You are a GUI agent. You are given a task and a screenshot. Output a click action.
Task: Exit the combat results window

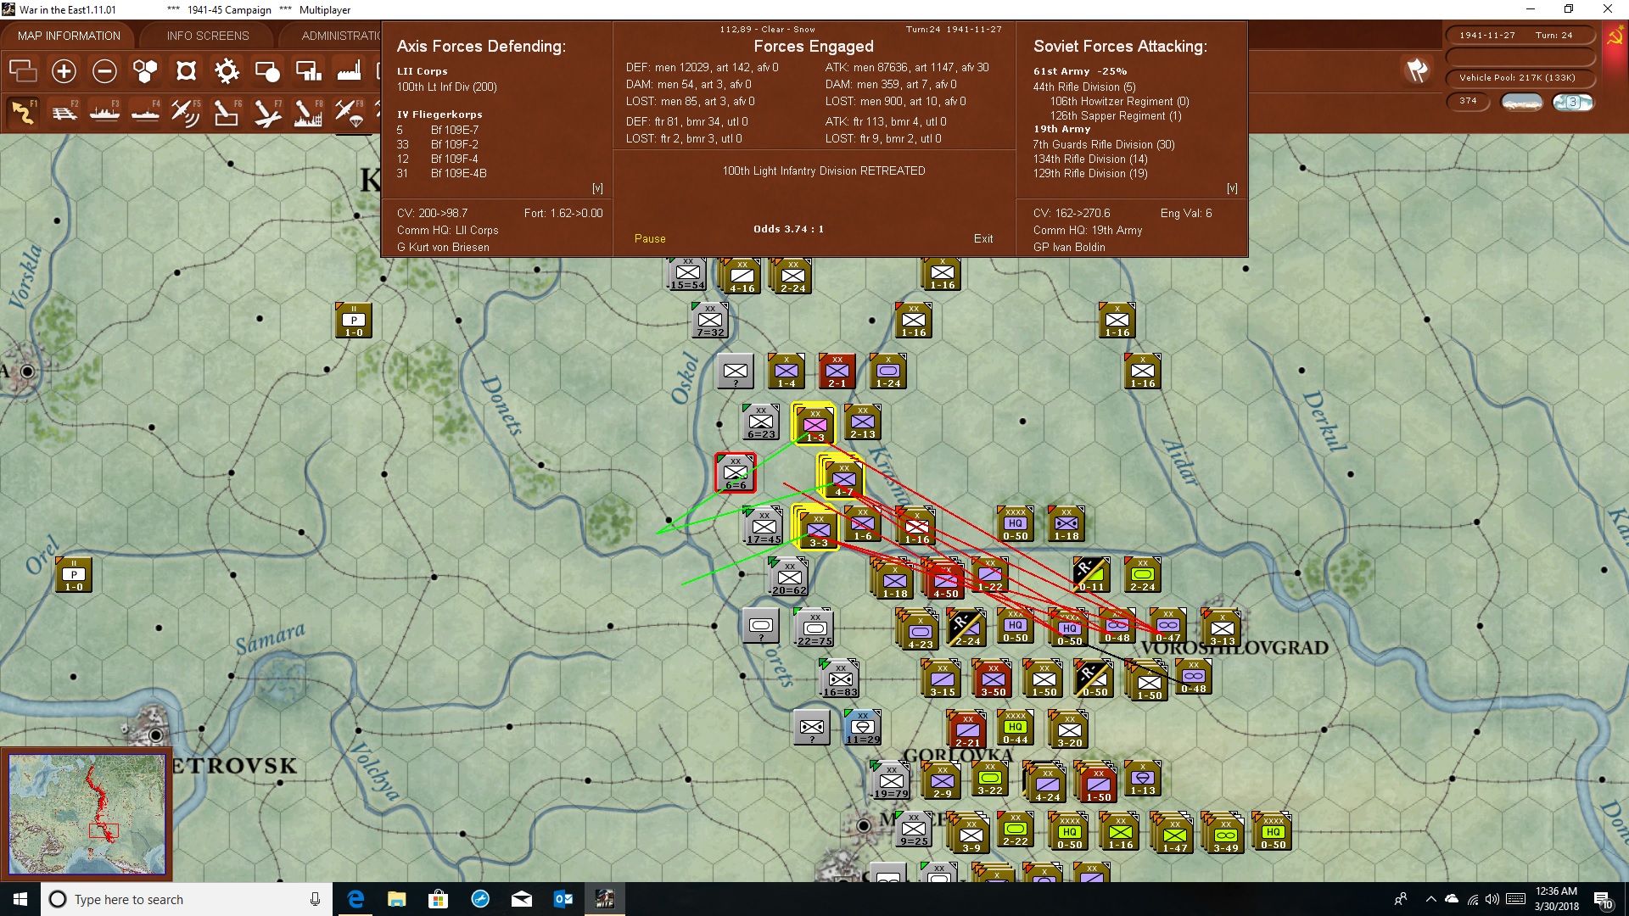[983, 239]
